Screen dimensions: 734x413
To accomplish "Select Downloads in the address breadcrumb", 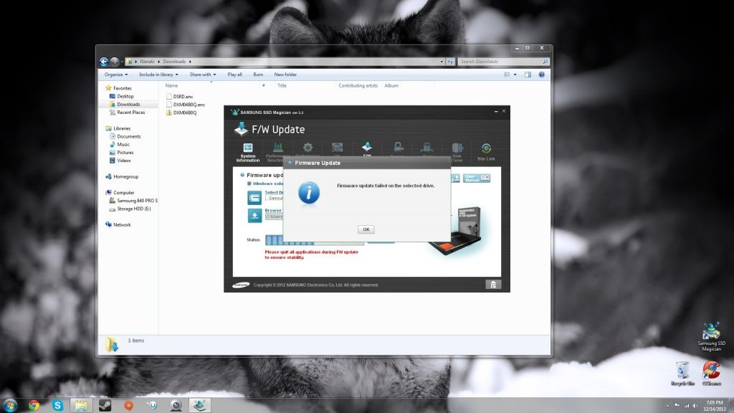I will coord(174,62).
